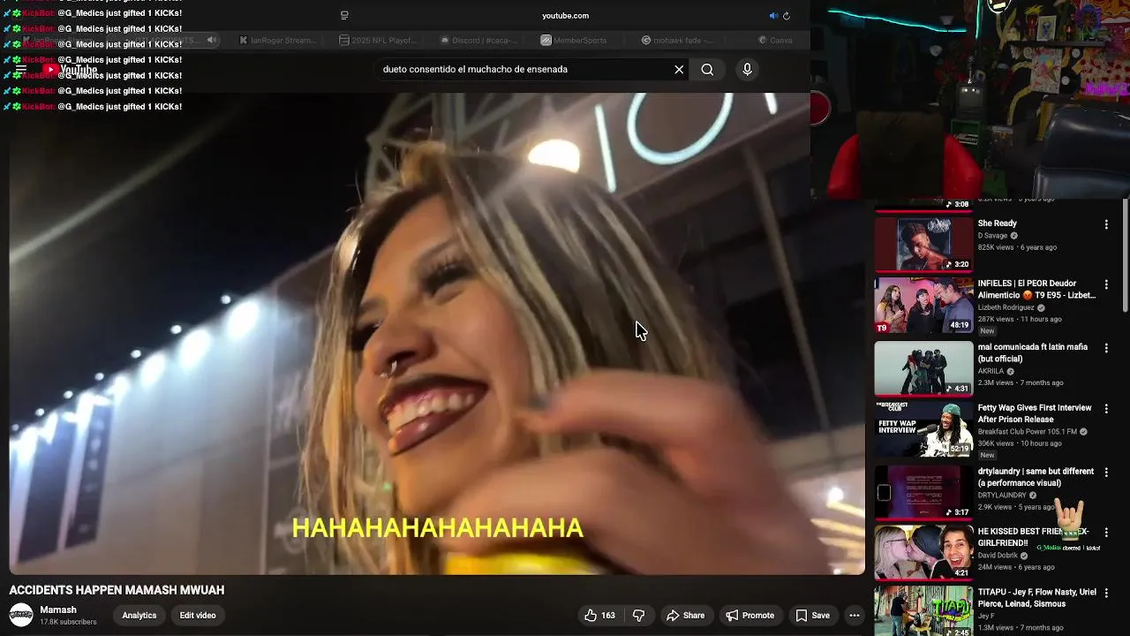Image resolution: width=1130 pixels, height=636 pixels.
Task: Open Lizbeth Rodriguez channel name
Action: (x=1006, y=307)
